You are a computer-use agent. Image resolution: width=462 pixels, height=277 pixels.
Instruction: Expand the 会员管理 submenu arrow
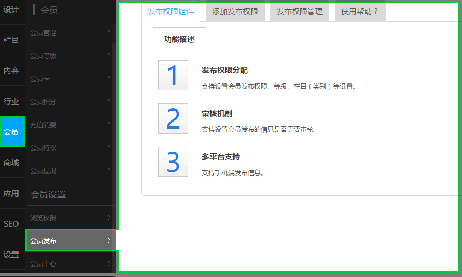point(109,33)
